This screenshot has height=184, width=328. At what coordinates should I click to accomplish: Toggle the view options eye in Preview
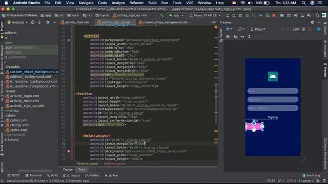(x=228, y=36)
